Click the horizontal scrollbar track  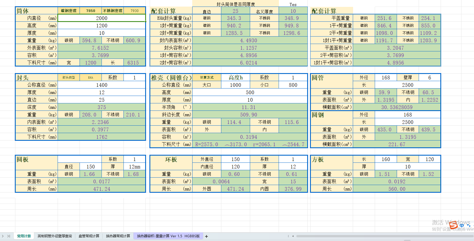click(385, 236)
